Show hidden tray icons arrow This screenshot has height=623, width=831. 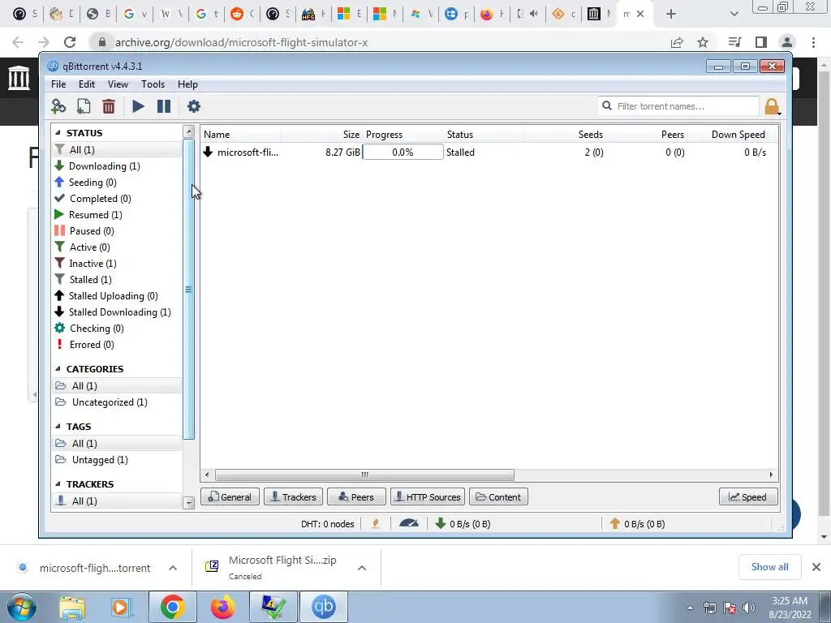690,608
